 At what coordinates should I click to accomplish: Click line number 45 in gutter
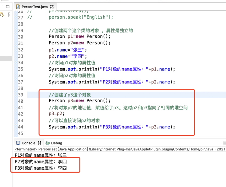(20, 133)
